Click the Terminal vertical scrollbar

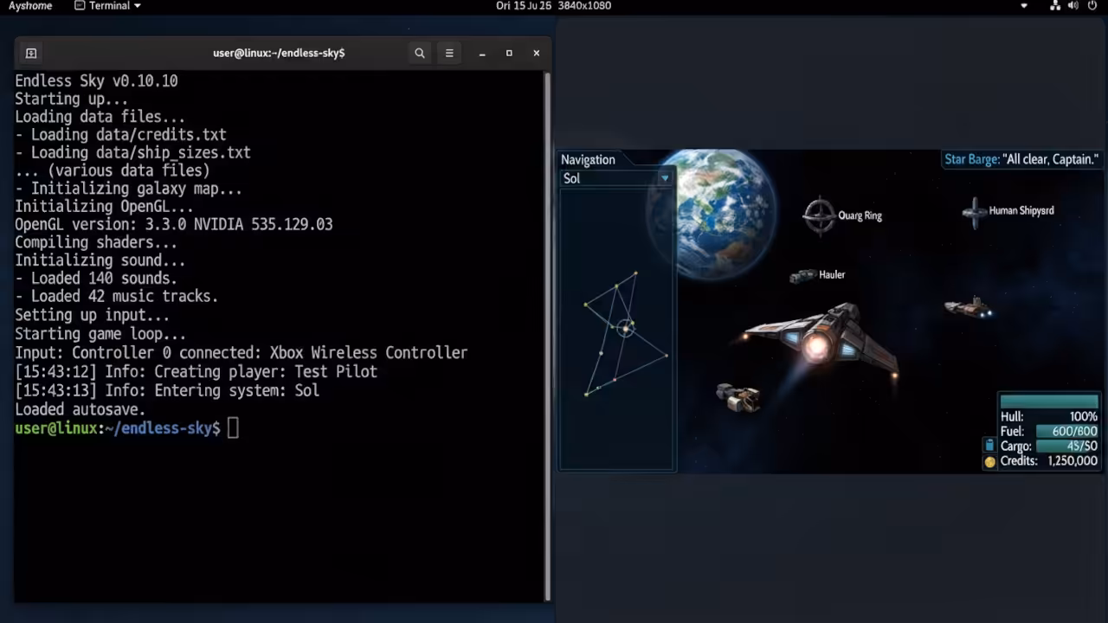coord(547,336)
